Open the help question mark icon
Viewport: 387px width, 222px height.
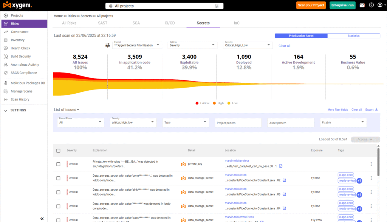(371, 5)
